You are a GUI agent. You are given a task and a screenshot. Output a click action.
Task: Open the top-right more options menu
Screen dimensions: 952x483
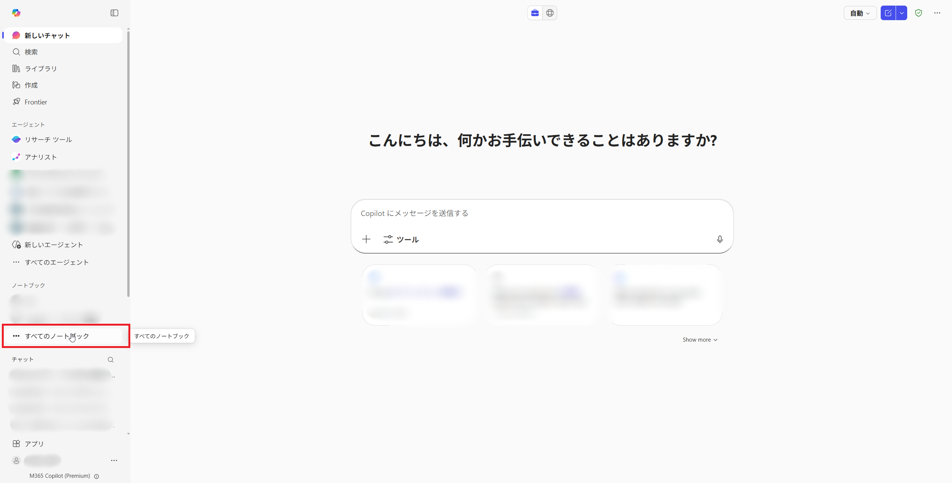(x=938, y=13)
